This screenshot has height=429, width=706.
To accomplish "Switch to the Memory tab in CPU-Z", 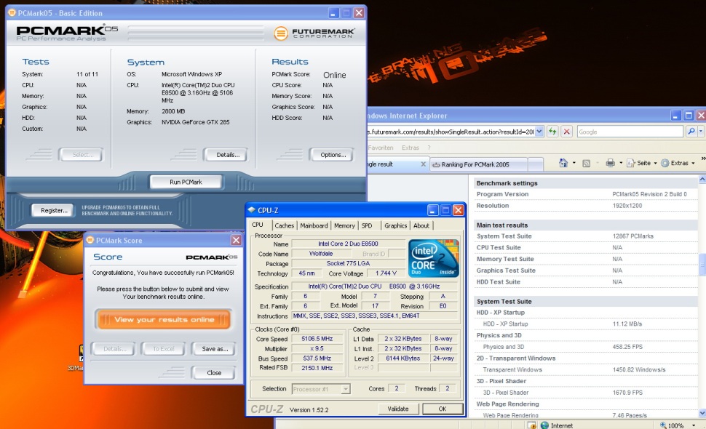I will click(x=344, y=225).
